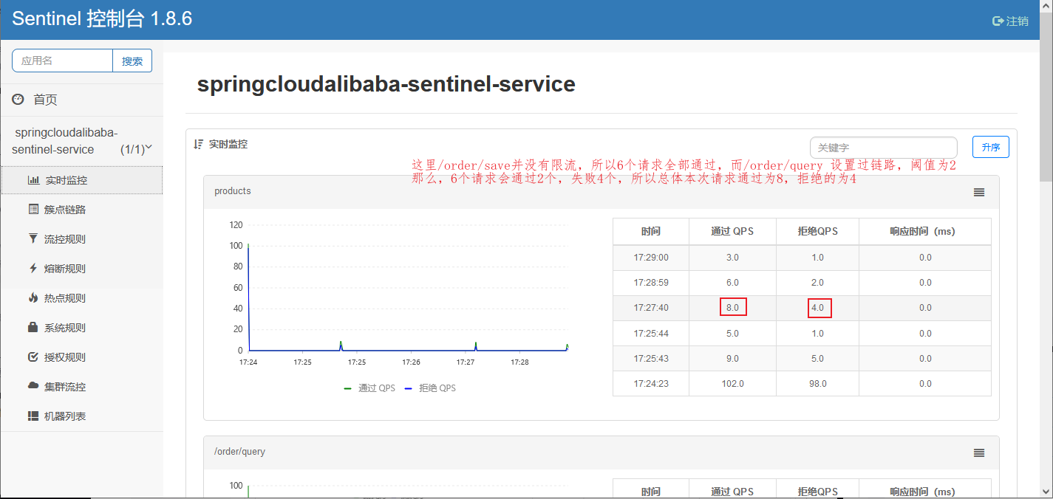Viewport: 1053px width, 499px height.
Task: Click the 3.0 pass QPS cell
Action: [732, 258]
